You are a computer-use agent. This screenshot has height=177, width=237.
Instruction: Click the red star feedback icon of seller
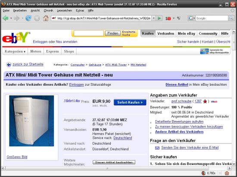tap(205, 102)
